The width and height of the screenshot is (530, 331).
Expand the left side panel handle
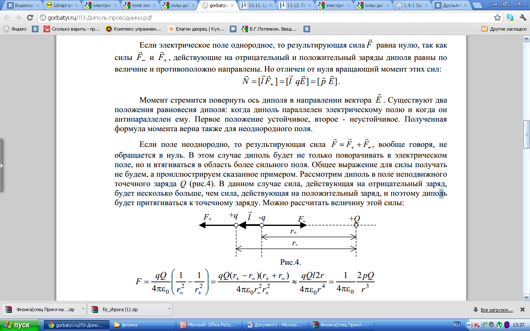[x=2, y=165]
